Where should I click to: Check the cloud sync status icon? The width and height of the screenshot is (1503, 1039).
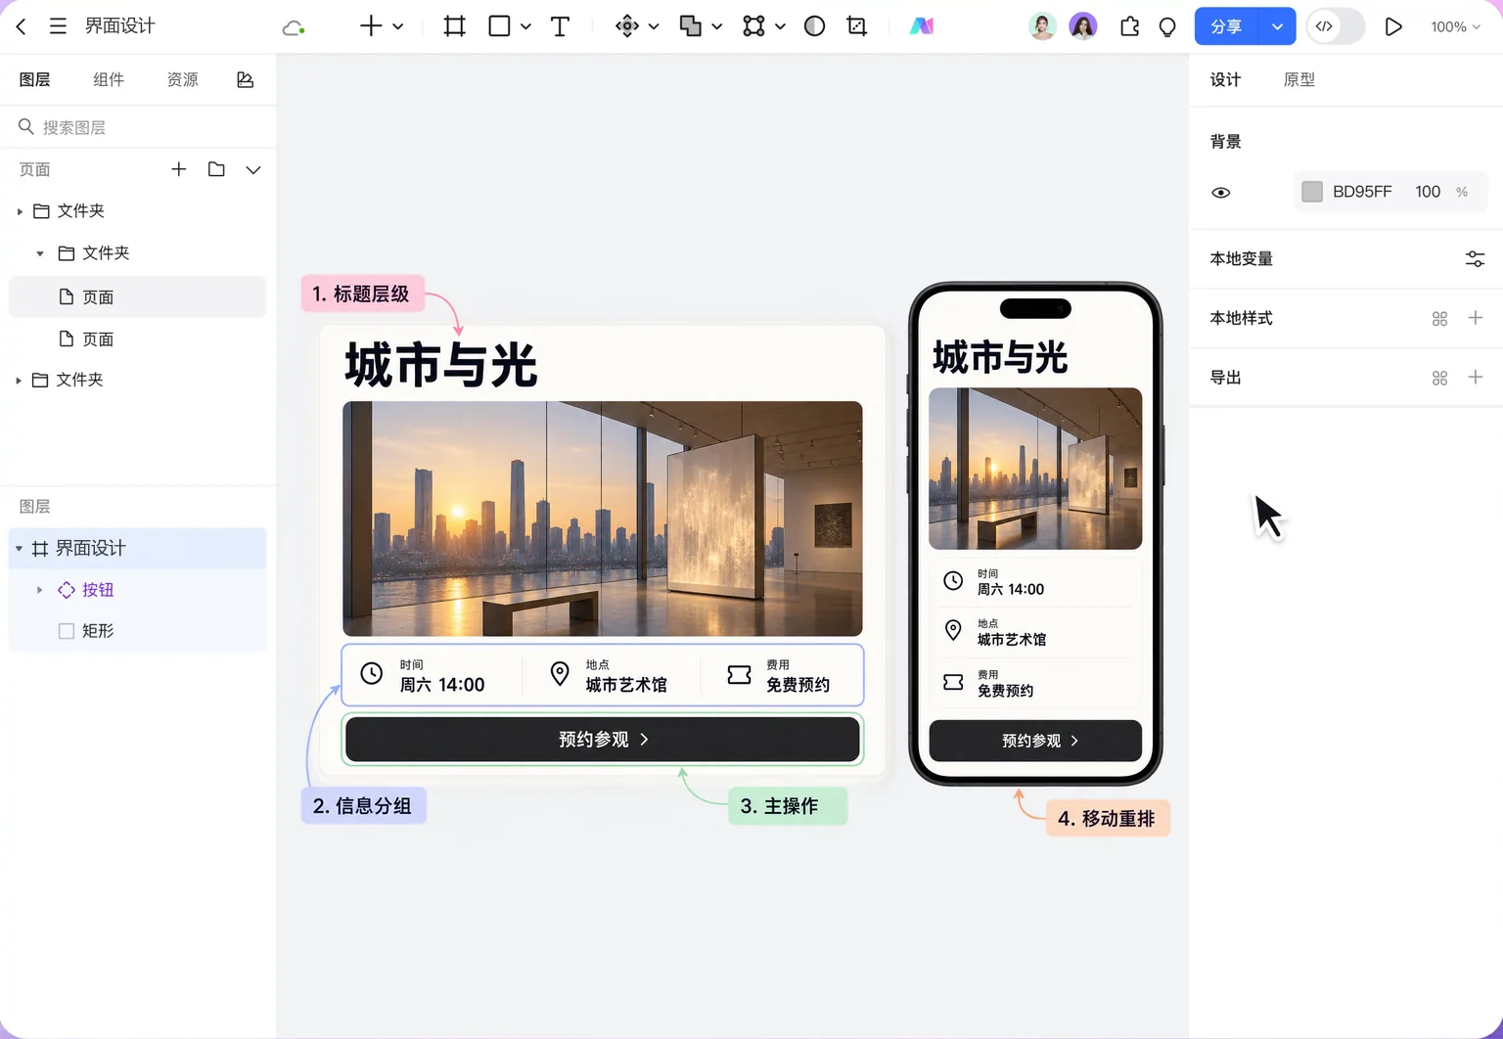pyautogui.click(x=293, y=27)
